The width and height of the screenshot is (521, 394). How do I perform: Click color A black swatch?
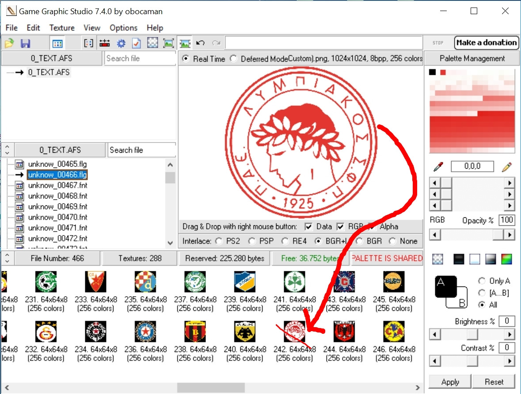click(x=445, y=286)
